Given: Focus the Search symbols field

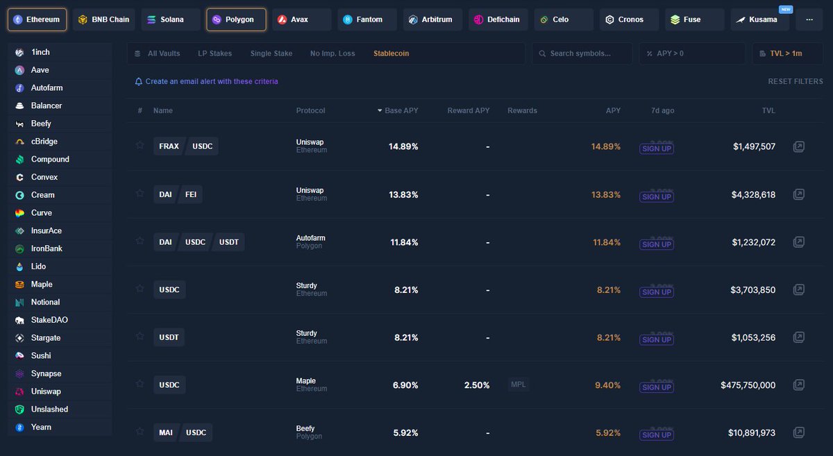Looking at the screenshot, I should [582, 53].
